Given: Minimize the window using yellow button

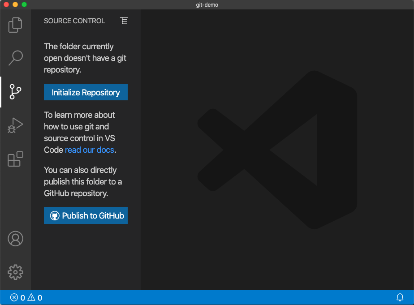Looking at the screenshot, I should tap(15, 4).
